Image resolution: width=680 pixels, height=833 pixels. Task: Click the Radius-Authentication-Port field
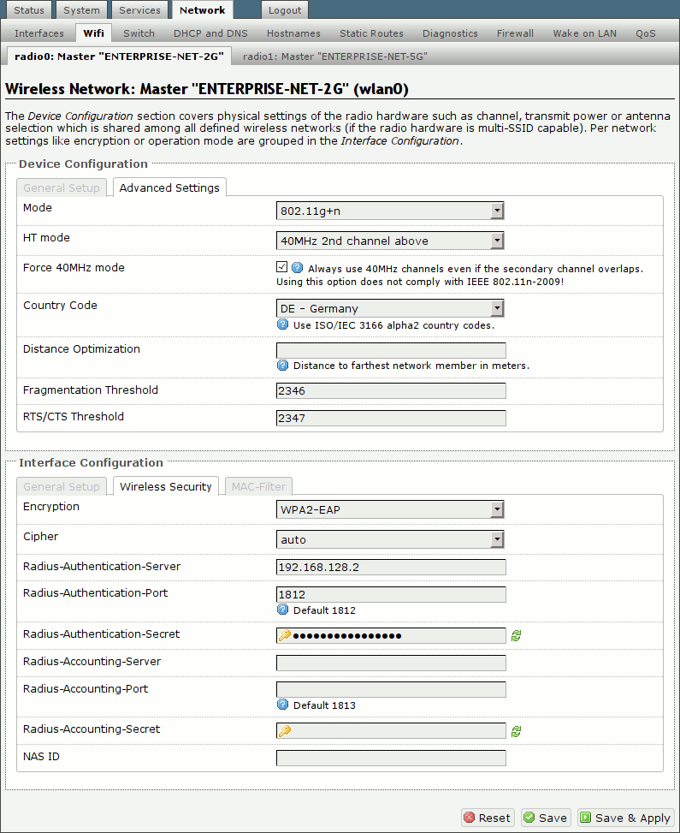pos(391,594)
